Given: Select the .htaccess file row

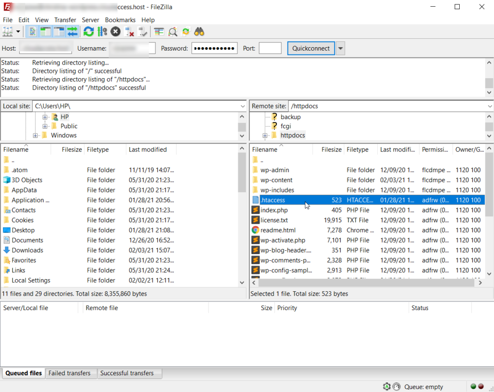Looking at the screenshot, I should click(x=368, y=200).
